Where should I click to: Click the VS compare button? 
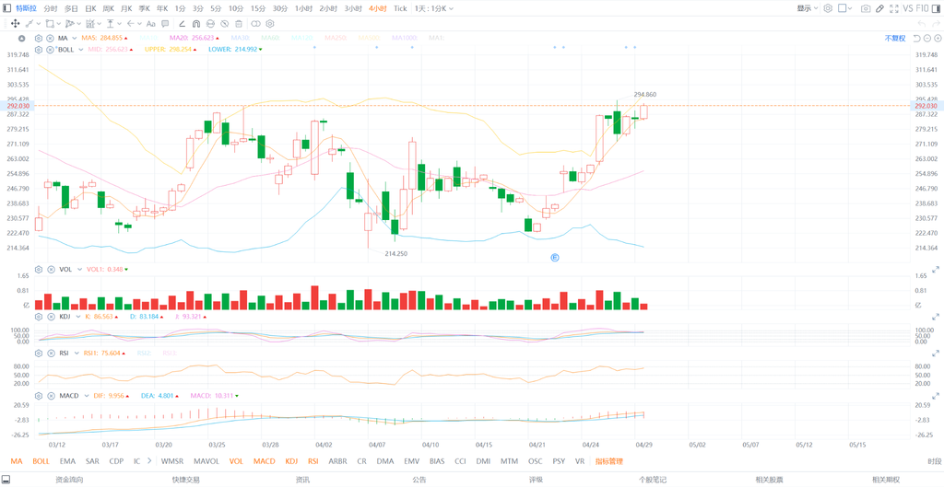907,8
